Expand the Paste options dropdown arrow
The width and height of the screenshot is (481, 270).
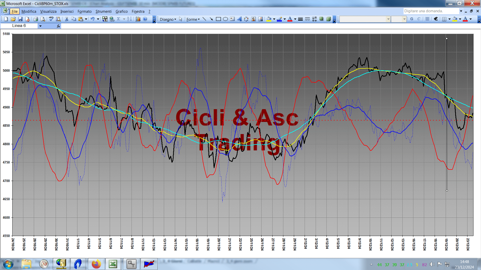pos(86,19)
